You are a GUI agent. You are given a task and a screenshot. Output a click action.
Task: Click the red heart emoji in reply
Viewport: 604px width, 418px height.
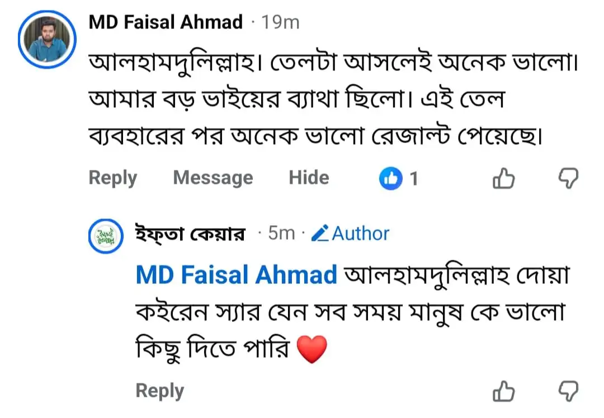312,349
